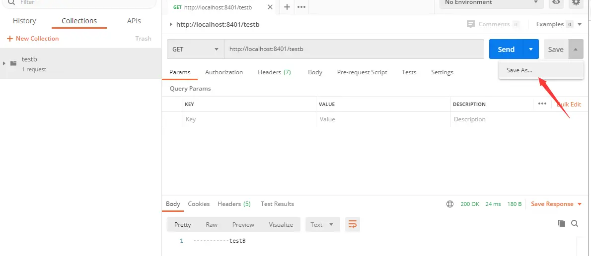Screen dimensions: 591x256
Task: Click the Query Params heading
Action: click(190, 89)
